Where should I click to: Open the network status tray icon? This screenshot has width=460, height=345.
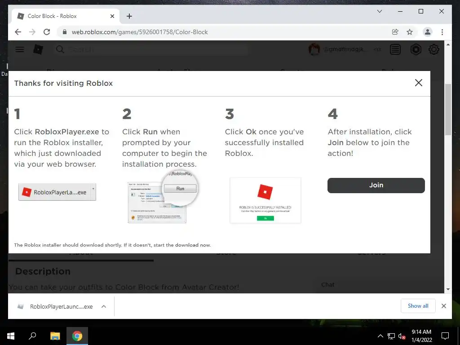point(391,336)
